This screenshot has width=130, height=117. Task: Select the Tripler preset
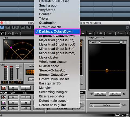[x=57, y=18]
